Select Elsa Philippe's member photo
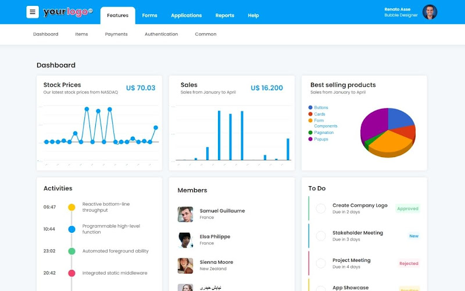Image resolution: width=465 pixels, height=291 pixels. pyautogui.click(x=185, y=240)
